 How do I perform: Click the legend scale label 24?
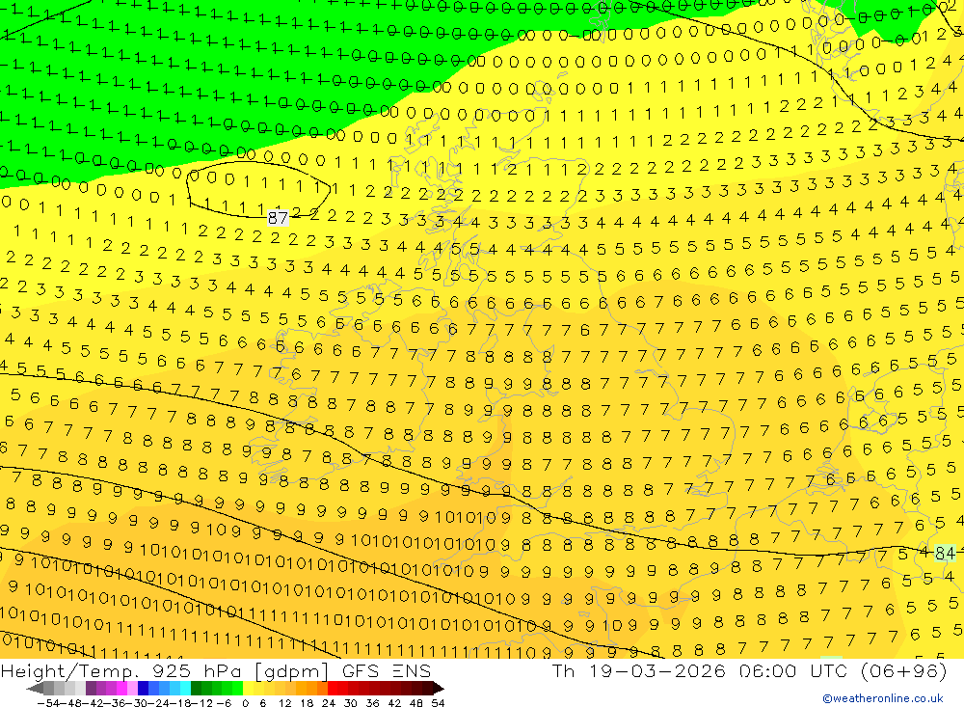tap(329, 703)
